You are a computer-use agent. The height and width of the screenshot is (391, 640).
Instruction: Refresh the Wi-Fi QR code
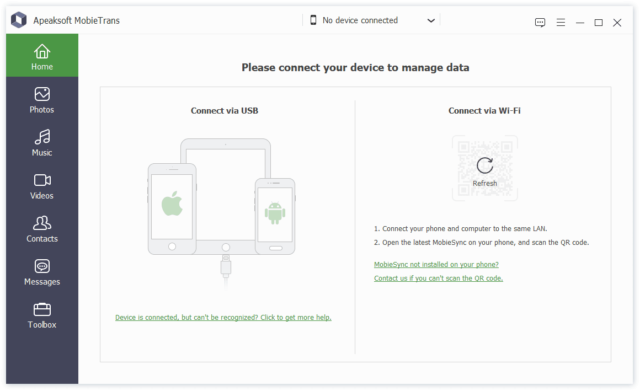[x=485, y=168]
